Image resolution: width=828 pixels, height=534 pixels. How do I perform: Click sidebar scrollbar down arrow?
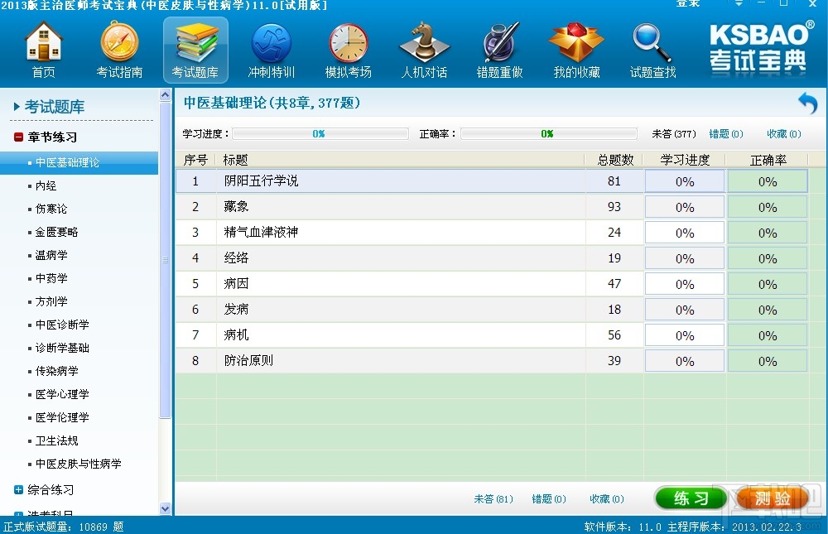coord(166,508)
